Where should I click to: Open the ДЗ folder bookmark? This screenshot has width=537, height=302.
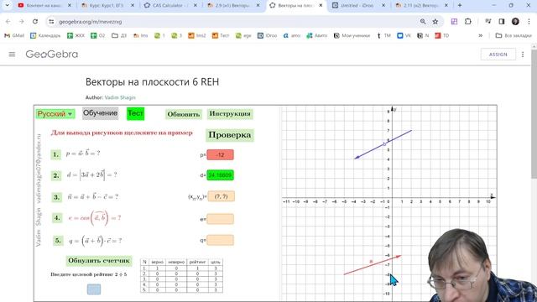point(119,35)
